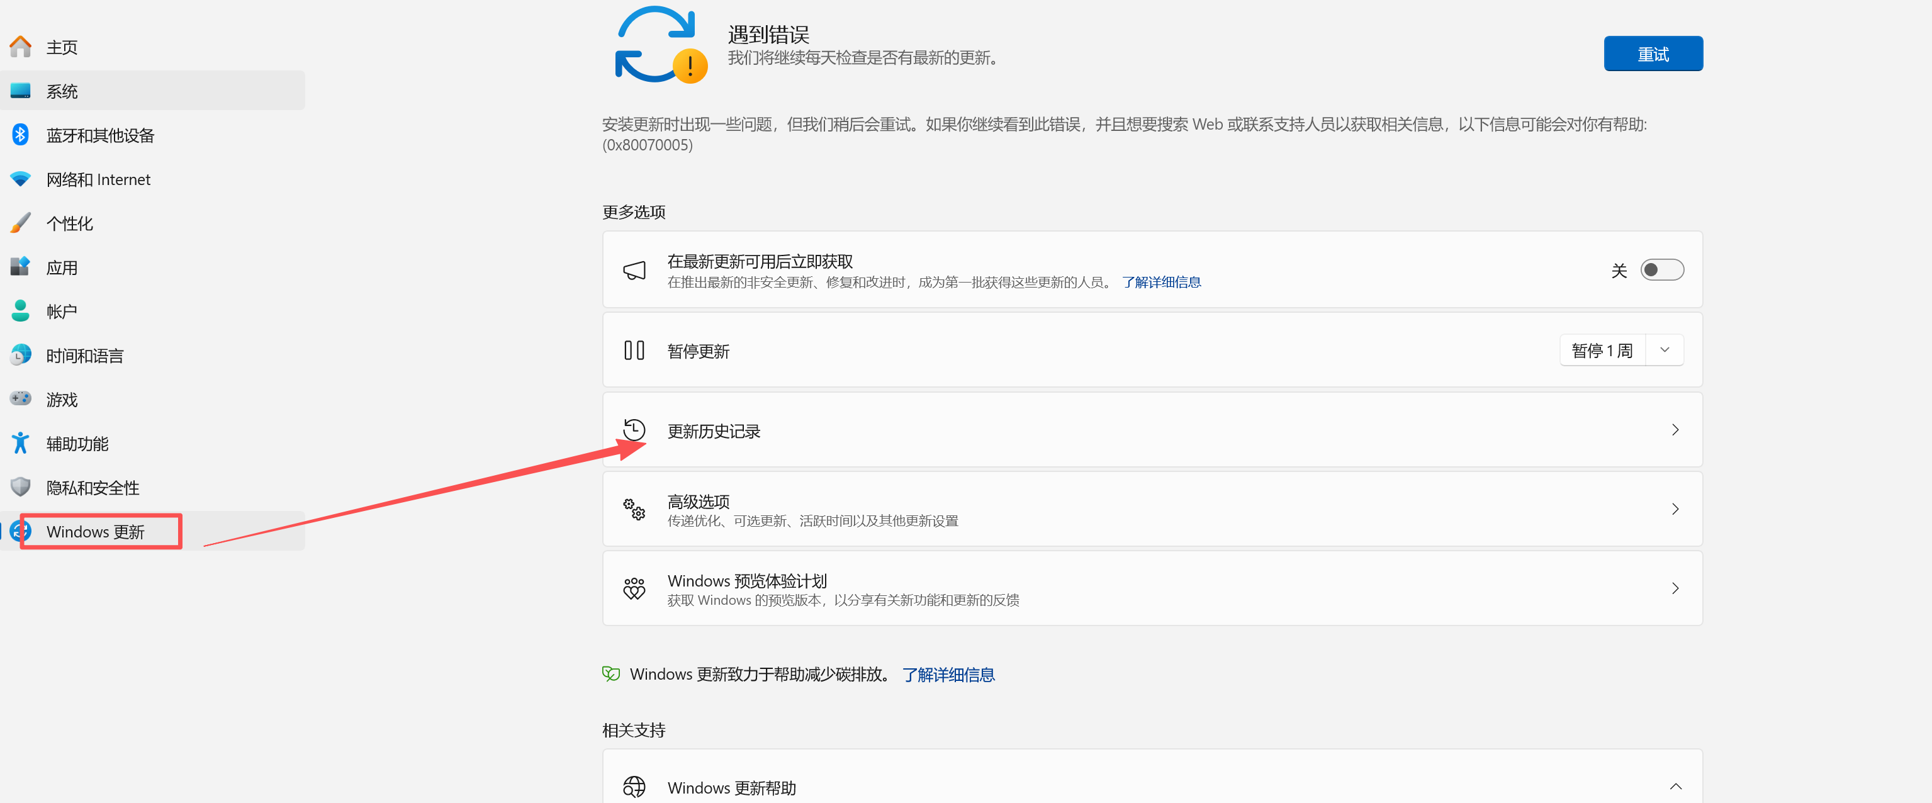
Task: Open carbon emissions 了解详细信息 link
Action: click(x=948, y=675)
